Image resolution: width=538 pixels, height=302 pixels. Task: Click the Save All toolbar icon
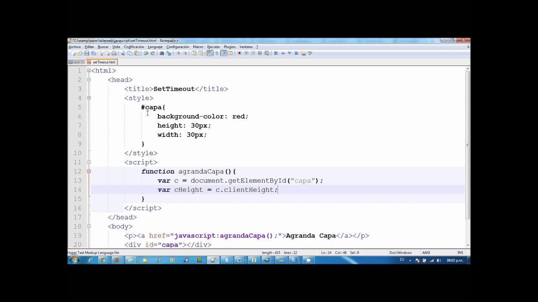[93, 53]
